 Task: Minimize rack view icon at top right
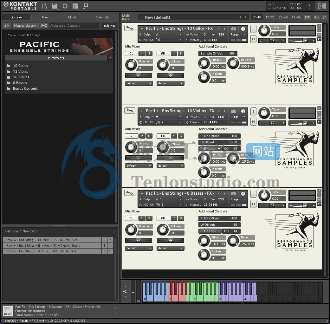click(324, 17)
